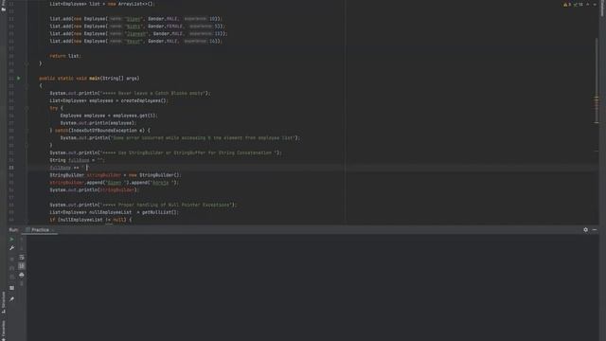
Task: Click 'nullEmployeeList = getNullList();' line
Action: 114,212
